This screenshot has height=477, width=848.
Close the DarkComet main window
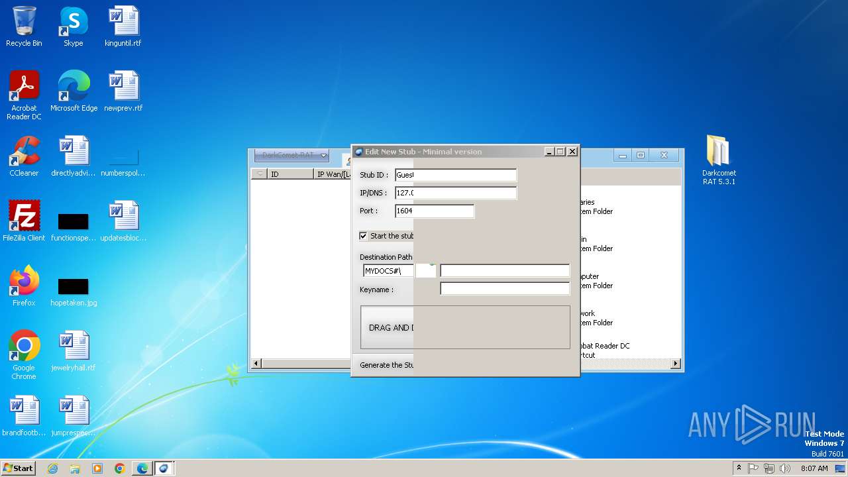pyautogui.click(x=664, y=156)
